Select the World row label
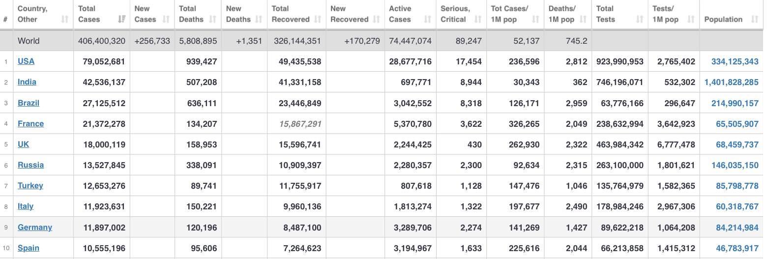 pos(29,41)
